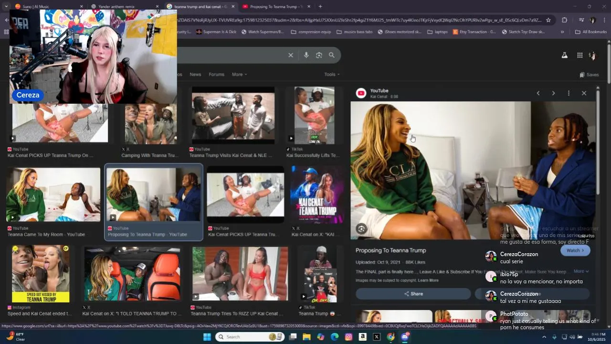Open the media control icon in Chrome toolbar
Viewport: 611px width, 344px height.
(x=581, y=20)
